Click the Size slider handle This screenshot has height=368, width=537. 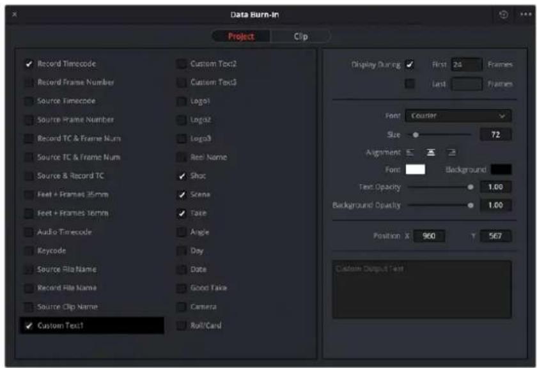pyautogui.click(x=416, y=135)
